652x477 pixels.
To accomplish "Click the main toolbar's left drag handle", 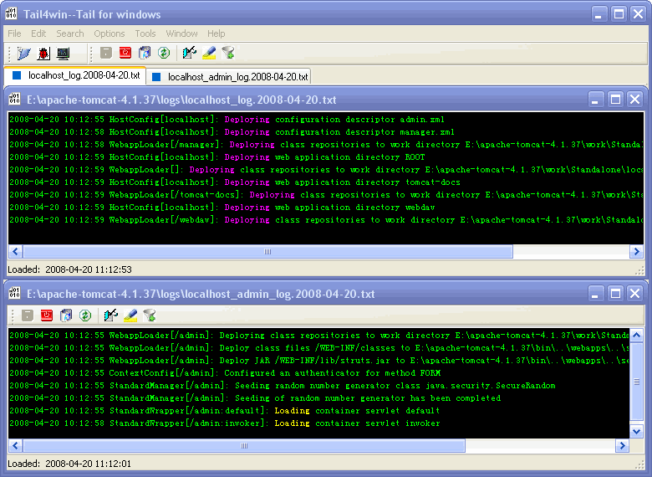I will (x=9, y=54).
